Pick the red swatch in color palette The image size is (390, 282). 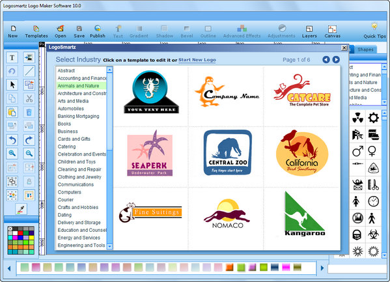tap(21, 233)
